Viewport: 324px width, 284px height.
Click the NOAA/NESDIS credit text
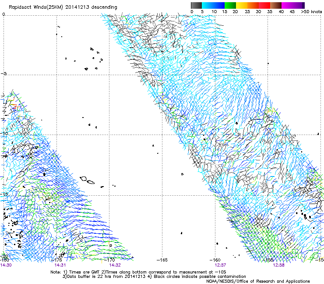(258, 281)
